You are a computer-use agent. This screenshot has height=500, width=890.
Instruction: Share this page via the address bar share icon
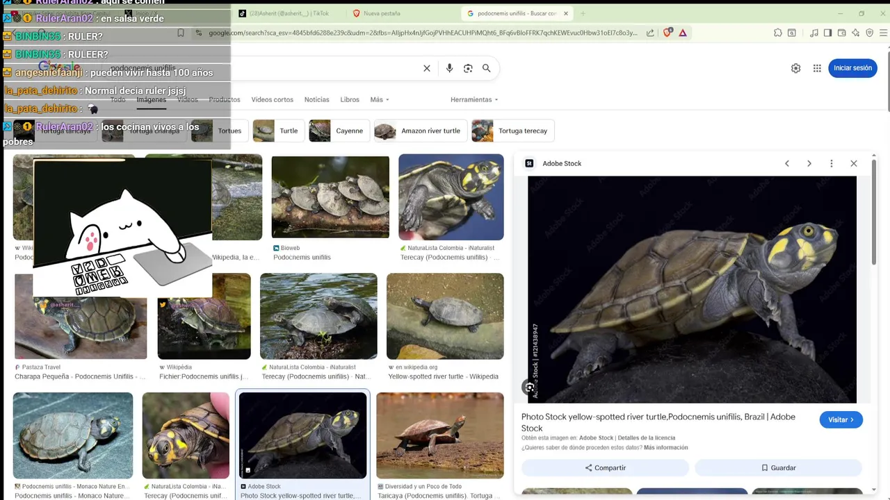coord(650,33)
